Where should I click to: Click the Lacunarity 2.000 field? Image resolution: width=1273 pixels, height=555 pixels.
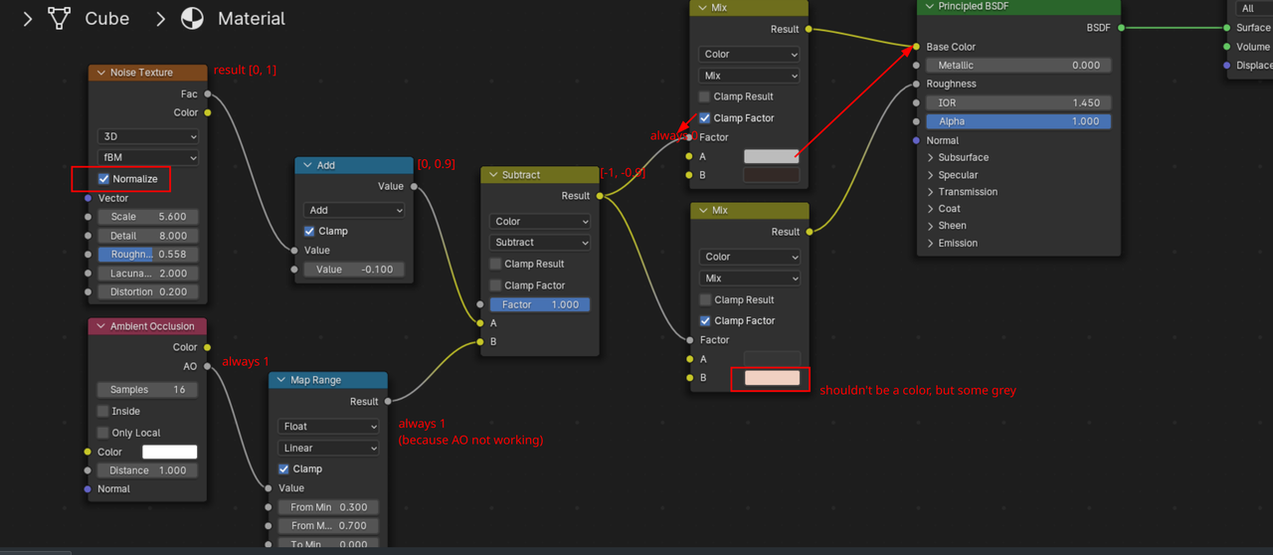pos(148,274)
